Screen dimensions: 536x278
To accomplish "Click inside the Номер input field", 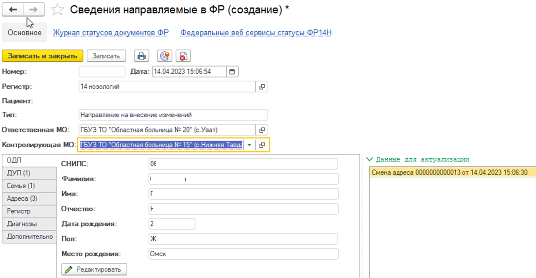I will tap(102, 72).
